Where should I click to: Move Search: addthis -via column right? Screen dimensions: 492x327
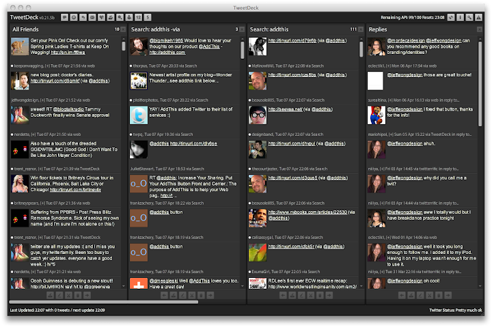(210, 296)
